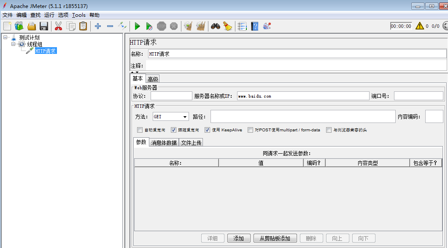Click the Open file folder icon
Image resolution: width=448 pixels, height=248 pixels.
coord(32,26)
